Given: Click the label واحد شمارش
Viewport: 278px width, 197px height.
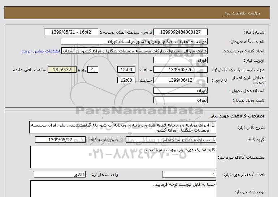Looking at the screenshot, I should tap(105, 175).
